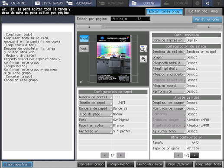Open Grapar stapling setting
Image resolution: width=224 pixels, height=168 pixels.
tap(169, 57)
